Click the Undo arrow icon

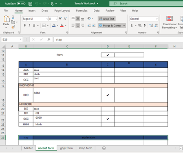[x=36, y=4]
